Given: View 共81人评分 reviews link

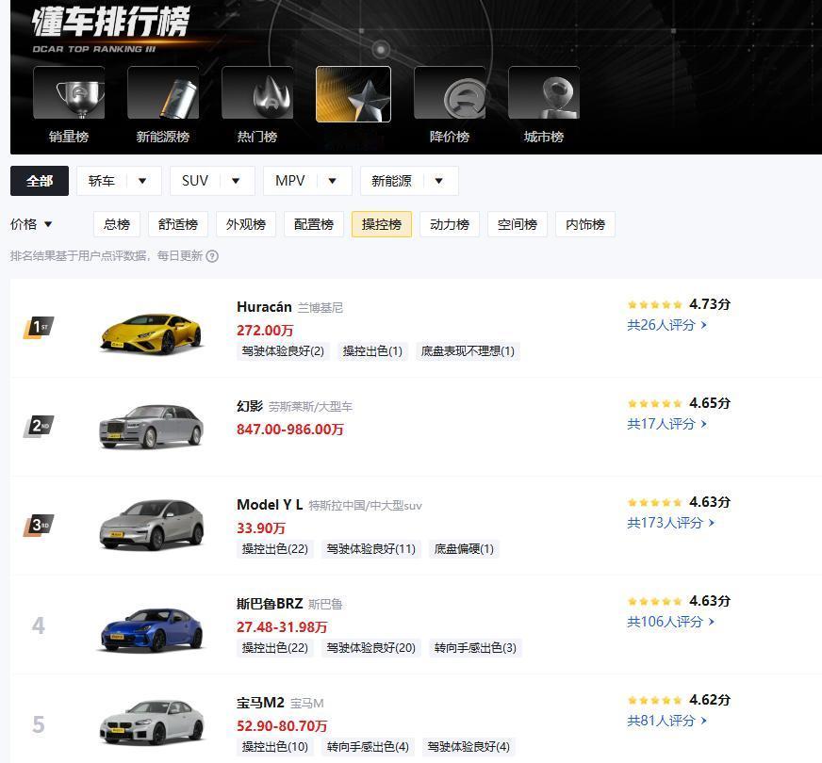Looking at the screenshot, I should coord(666,722).
